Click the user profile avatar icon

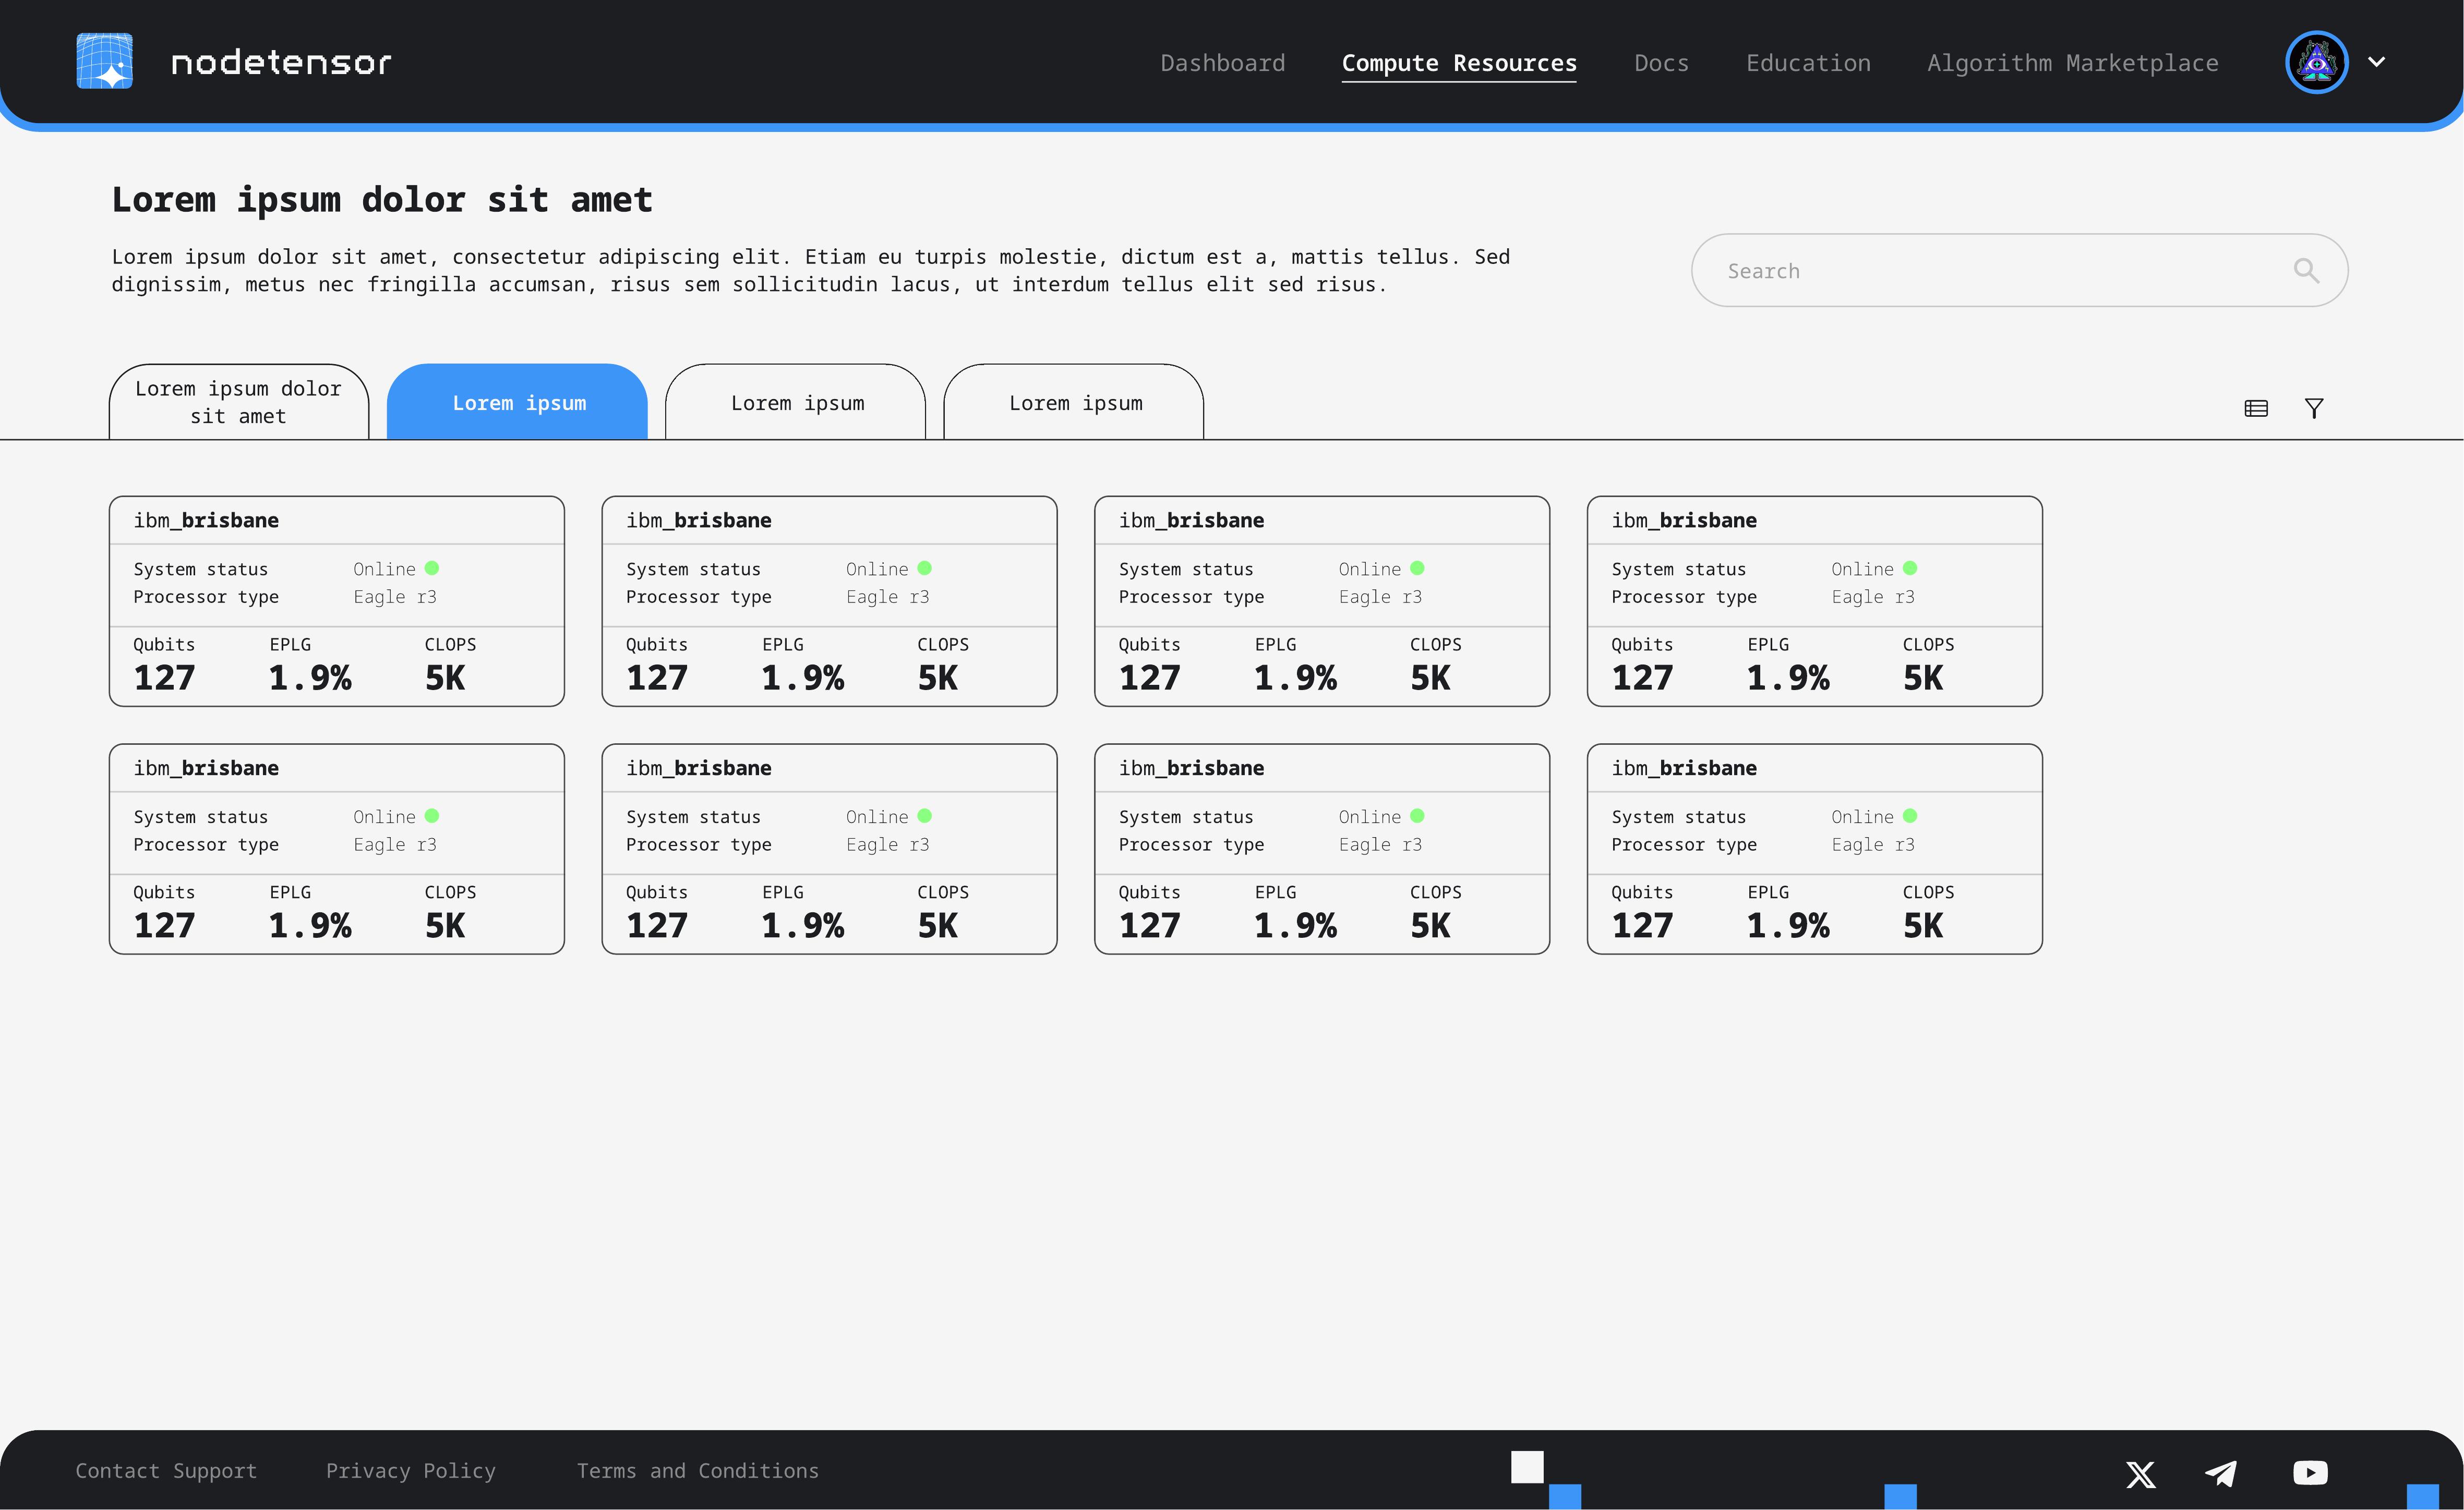(2317, 61)
